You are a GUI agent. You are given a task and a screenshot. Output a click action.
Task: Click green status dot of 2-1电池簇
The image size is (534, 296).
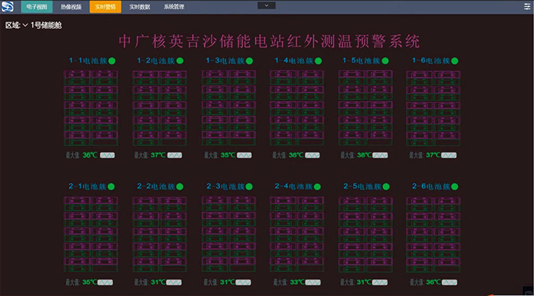point(111,187)
